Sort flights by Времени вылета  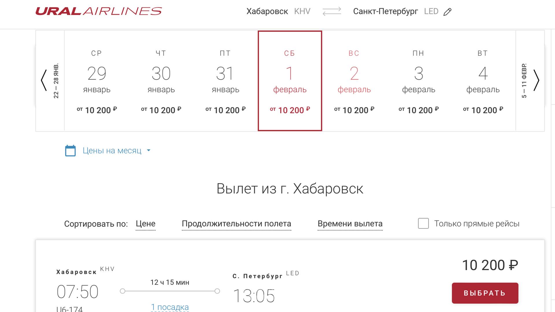pos(349,223)
